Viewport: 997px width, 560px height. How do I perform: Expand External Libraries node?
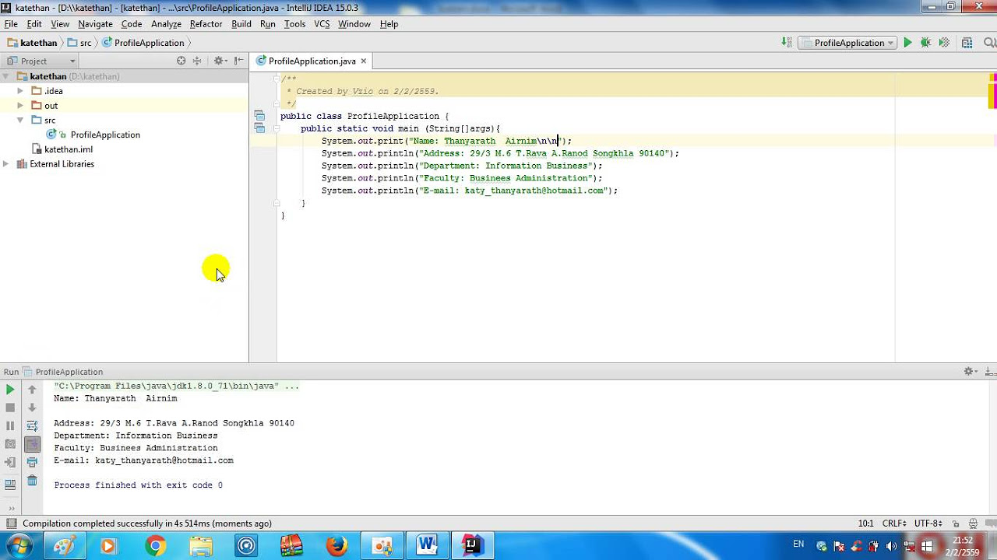(x=5, y=164)
